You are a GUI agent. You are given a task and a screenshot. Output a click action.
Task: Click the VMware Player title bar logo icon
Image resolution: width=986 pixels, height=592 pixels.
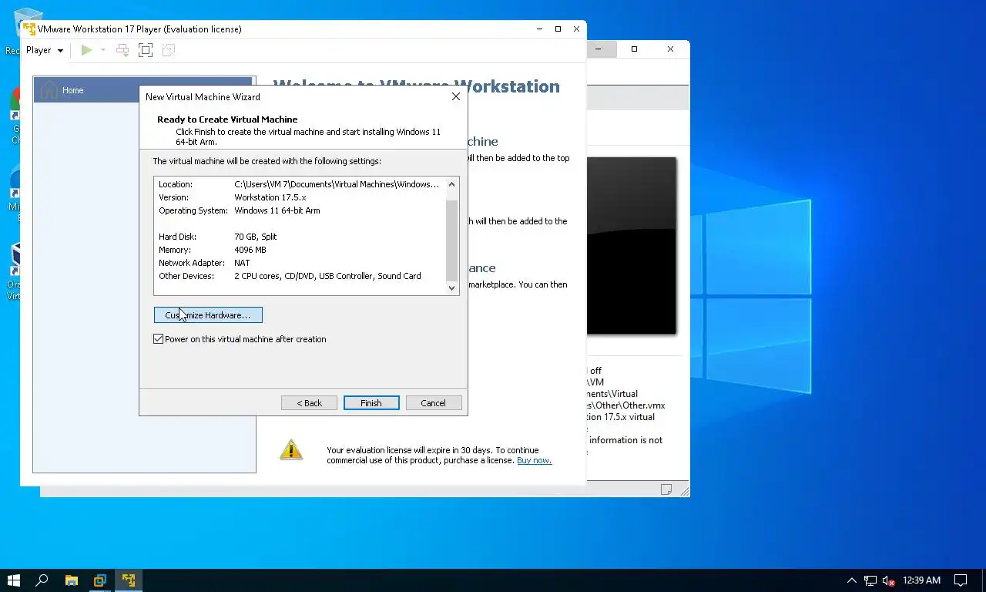29,29
